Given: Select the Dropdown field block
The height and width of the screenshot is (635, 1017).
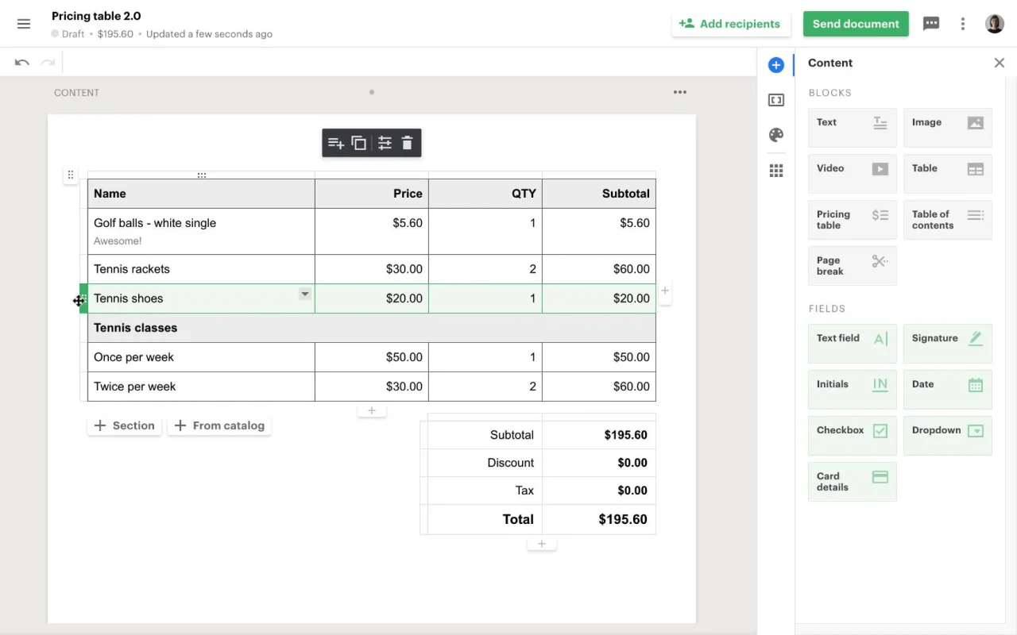Looking at the screenshot, I should tap(947, 436).
